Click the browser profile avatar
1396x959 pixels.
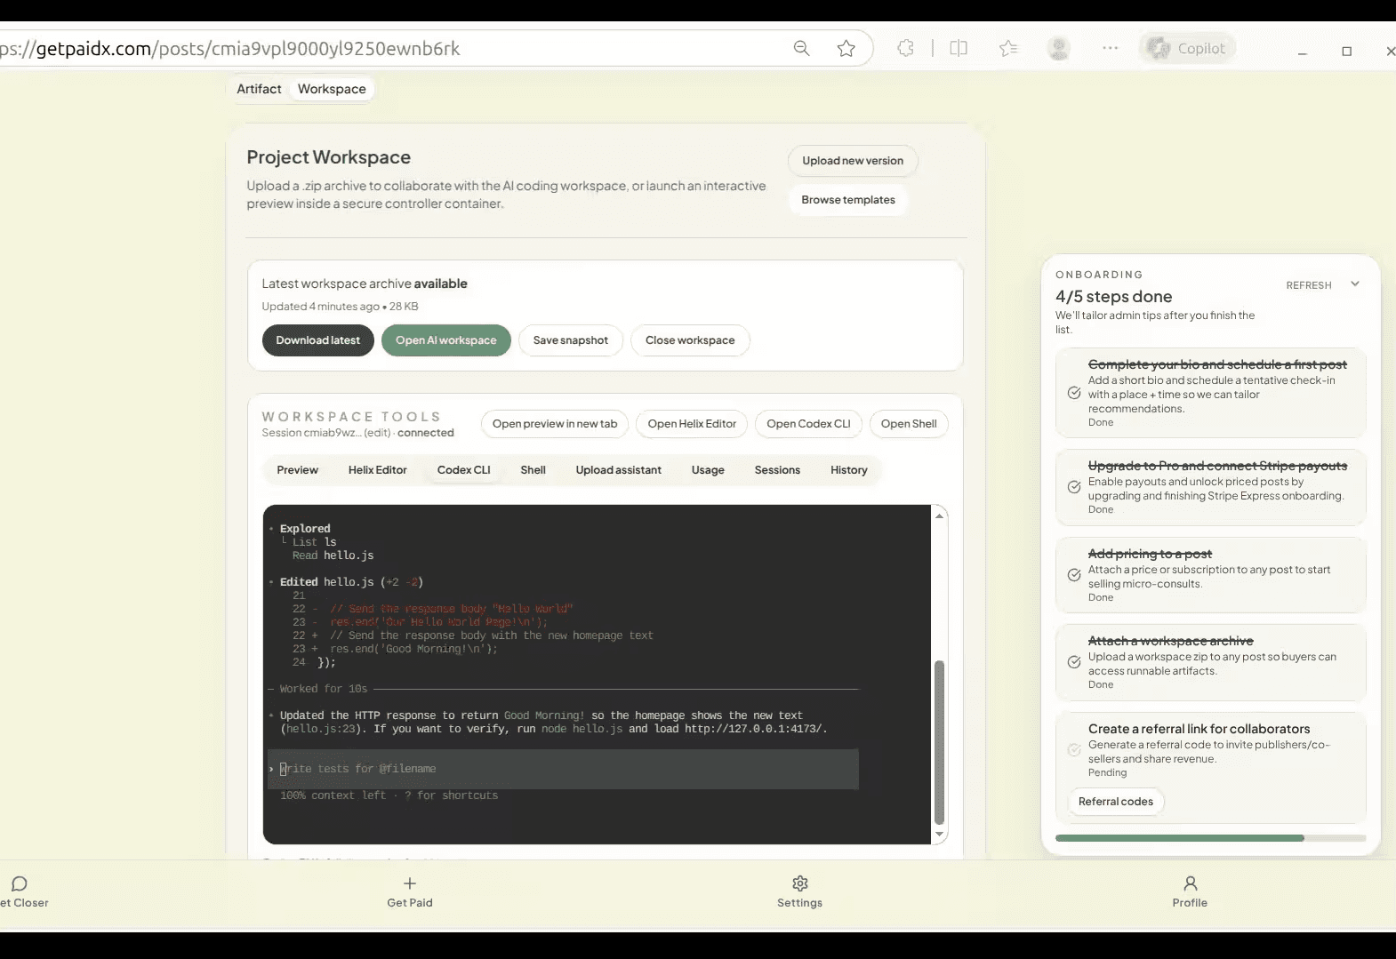[1058, 48]
